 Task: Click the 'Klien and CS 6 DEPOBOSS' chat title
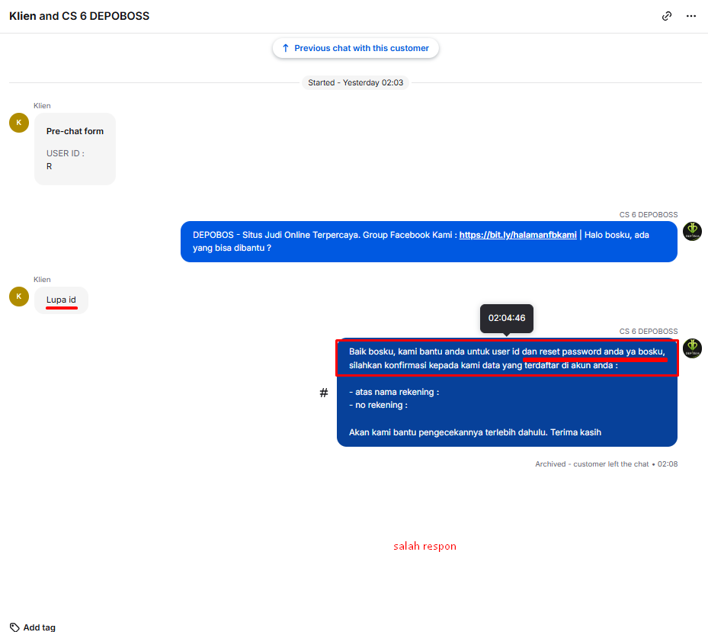click(x=79, y=16)
